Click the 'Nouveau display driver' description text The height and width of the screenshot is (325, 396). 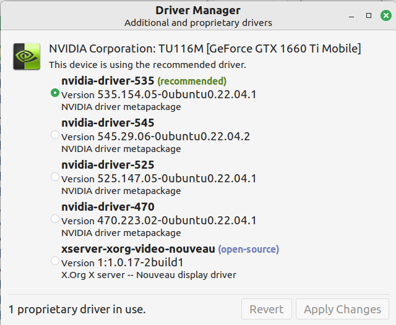click(148, 275)
